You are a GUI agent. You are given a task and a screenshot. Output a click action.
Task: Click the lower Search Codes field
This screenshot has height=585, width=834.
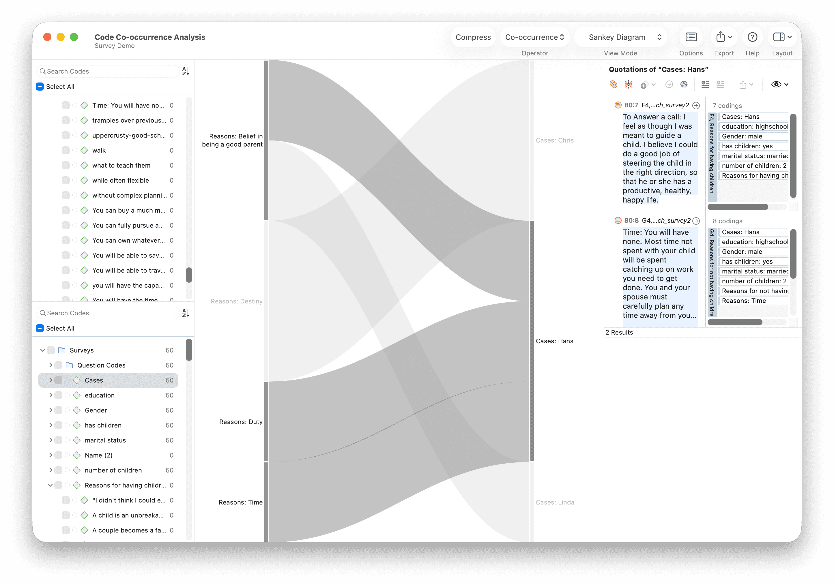108,313
